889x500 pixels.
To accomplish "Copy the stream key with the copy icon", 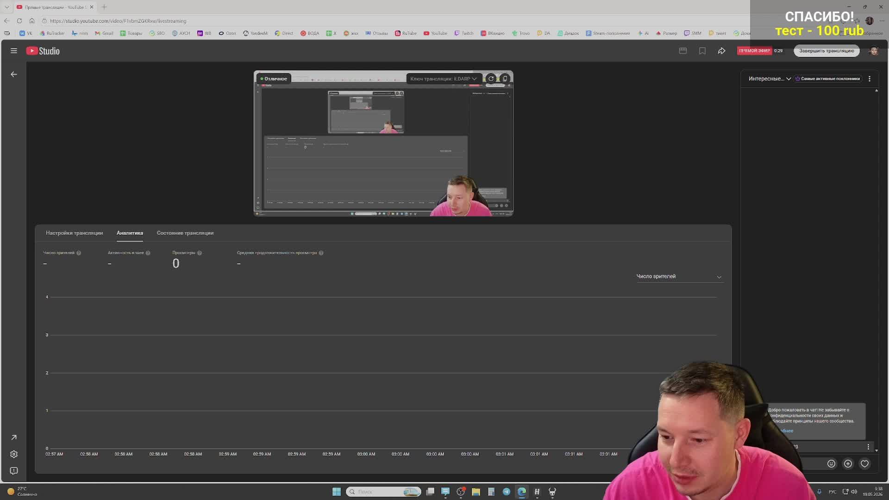I will pyautogui.click(x=505, y=79).
